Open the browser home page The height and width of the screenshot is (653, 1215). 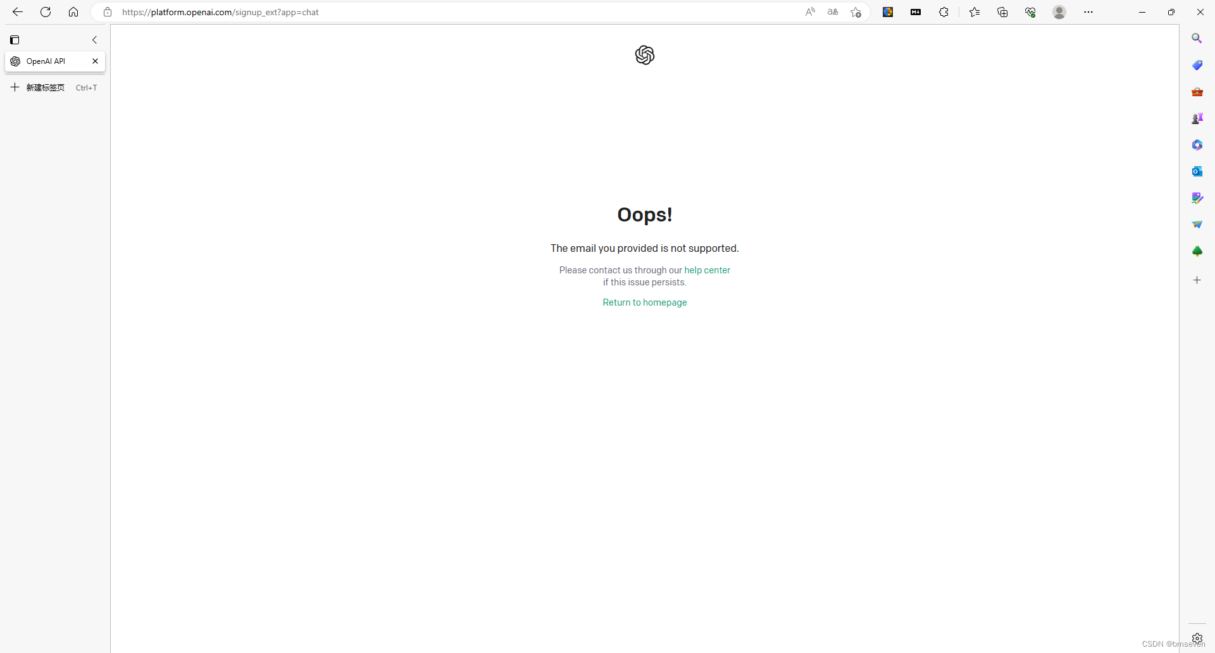pyautogui.click(x=73, y=12)
